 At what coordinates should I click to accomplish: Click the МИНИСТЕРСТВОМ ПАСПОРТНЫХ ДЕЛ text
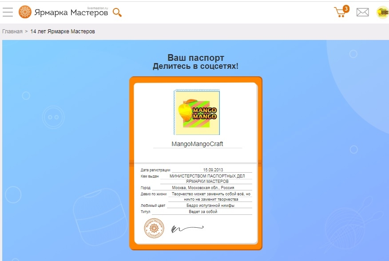[207, 176]
